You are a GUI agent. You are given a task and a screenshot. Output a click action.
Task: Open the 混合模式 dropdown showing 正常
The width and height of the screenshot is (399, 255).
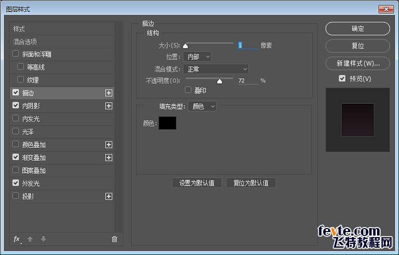point(216,69)
